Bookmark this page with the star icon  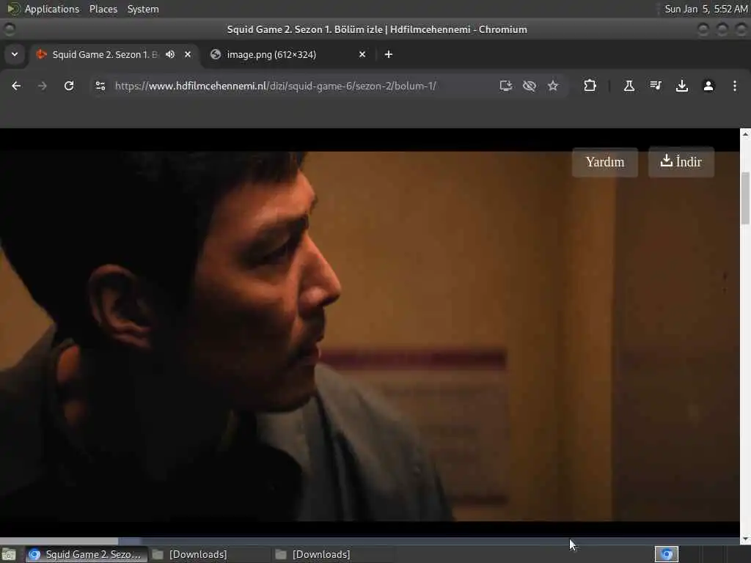coord(553,86)
